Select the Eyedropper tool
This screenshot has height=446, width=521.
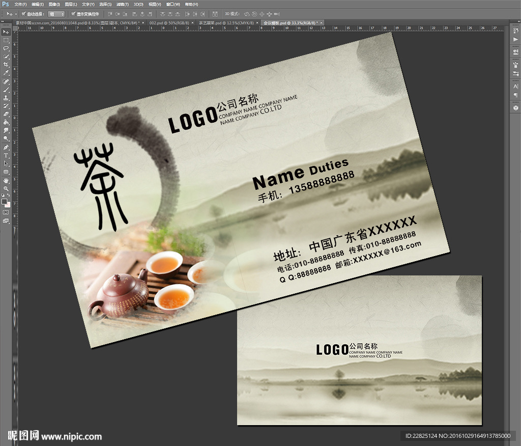pyautogui.click(x=6, y=73)
